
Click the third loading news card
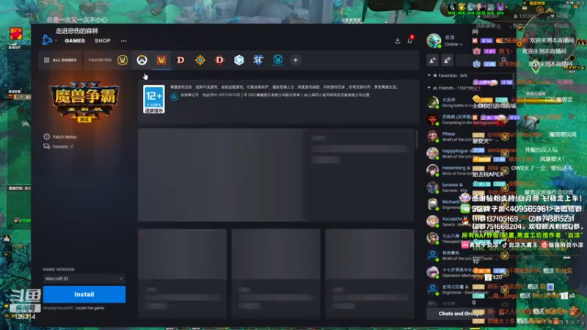[x=370, y=274]
